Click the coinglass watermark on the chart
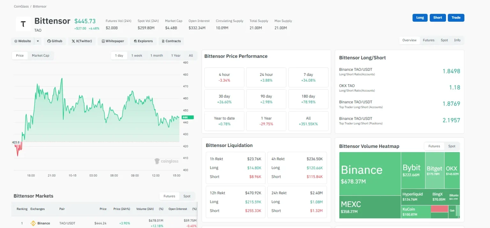This screenshot has width=490, height=228. click(166, 161)
